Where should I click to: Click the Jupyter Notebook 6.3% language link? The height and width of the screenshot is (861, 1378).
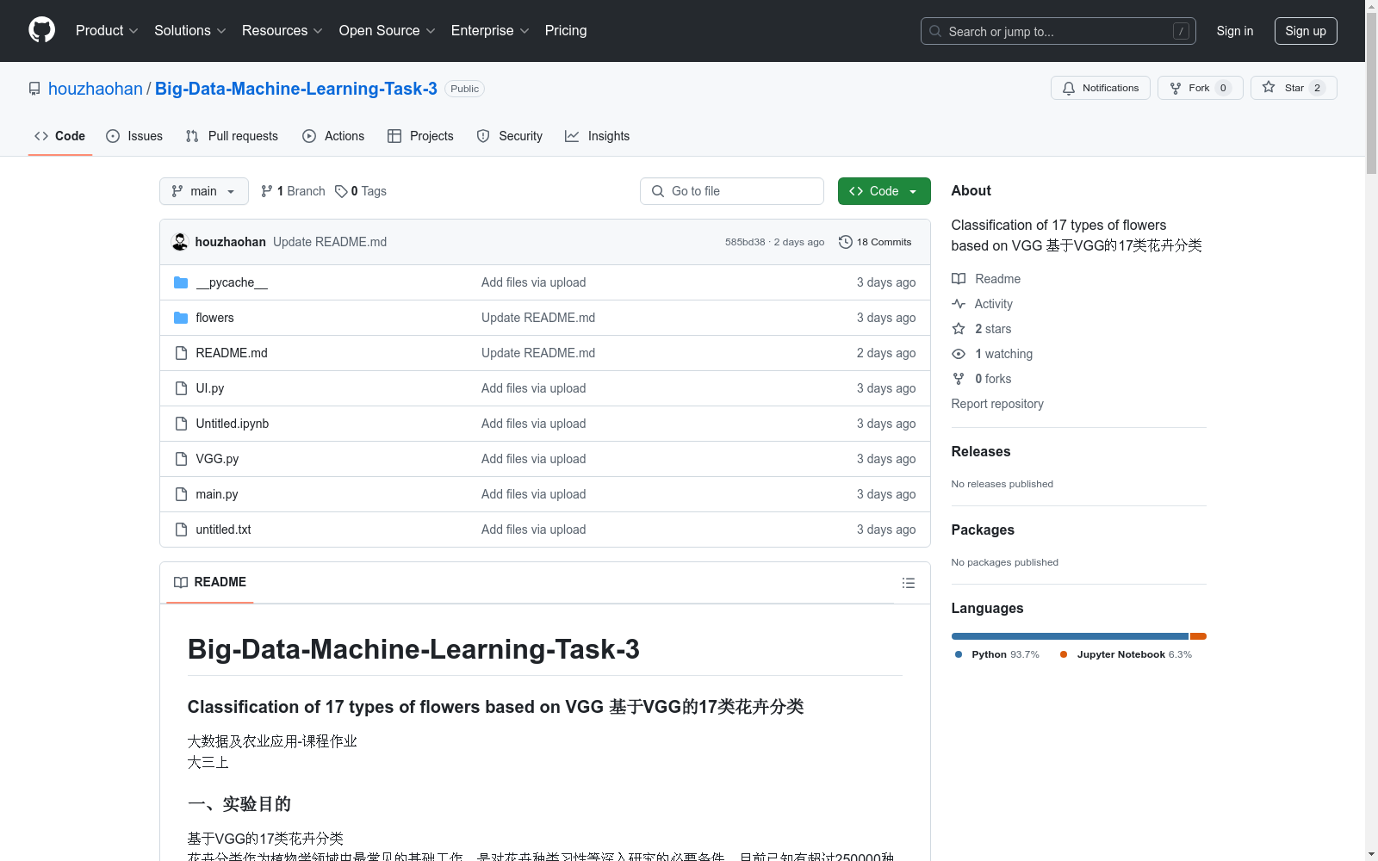click(1127, 654)
